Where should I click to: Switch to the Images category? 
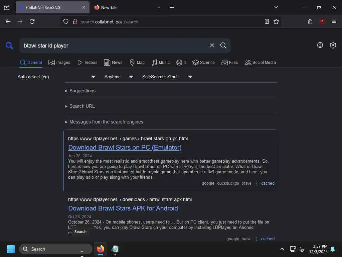(x=59, y=63)
